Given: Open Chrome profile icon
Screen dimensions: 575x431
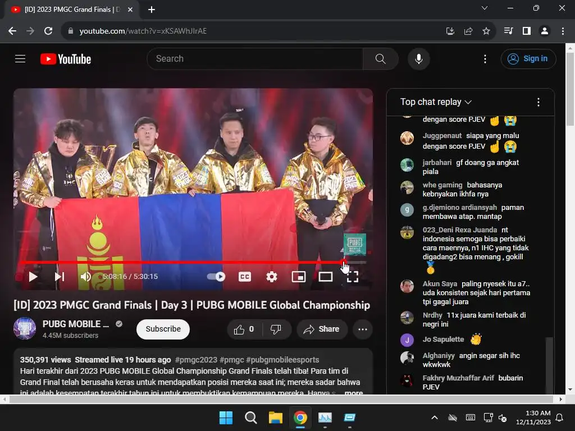Looking at the screenshot, I should click(545, 31).
